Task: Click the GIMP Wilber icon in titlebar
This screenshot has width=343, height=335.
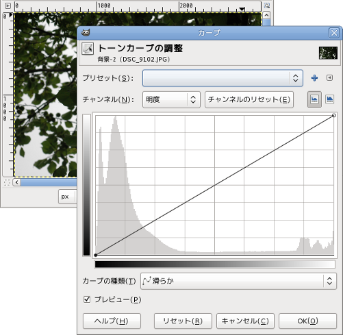Action: (86, 33)
